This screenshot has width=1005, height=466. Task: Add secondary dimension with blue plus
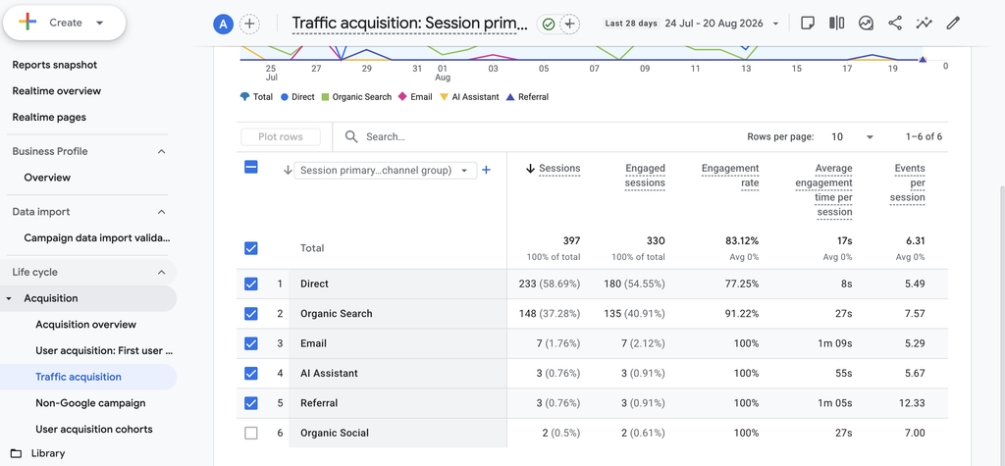(486, 170)
